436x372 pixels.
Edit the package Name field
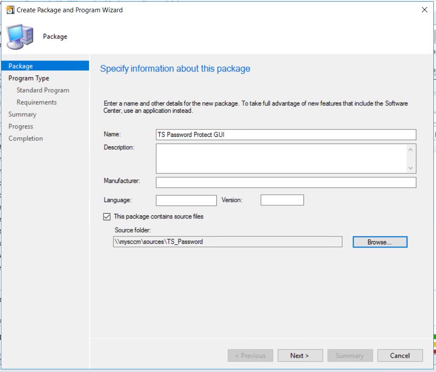(285, 135)
